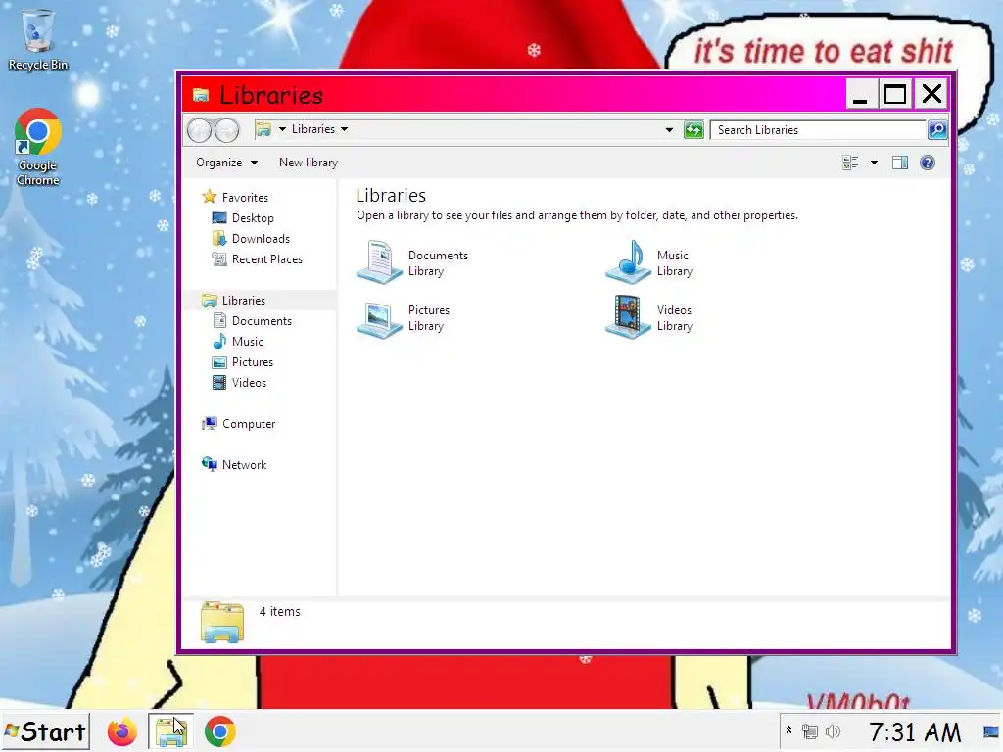Click the Libraries breadcrumb text

tap(312, 129)
